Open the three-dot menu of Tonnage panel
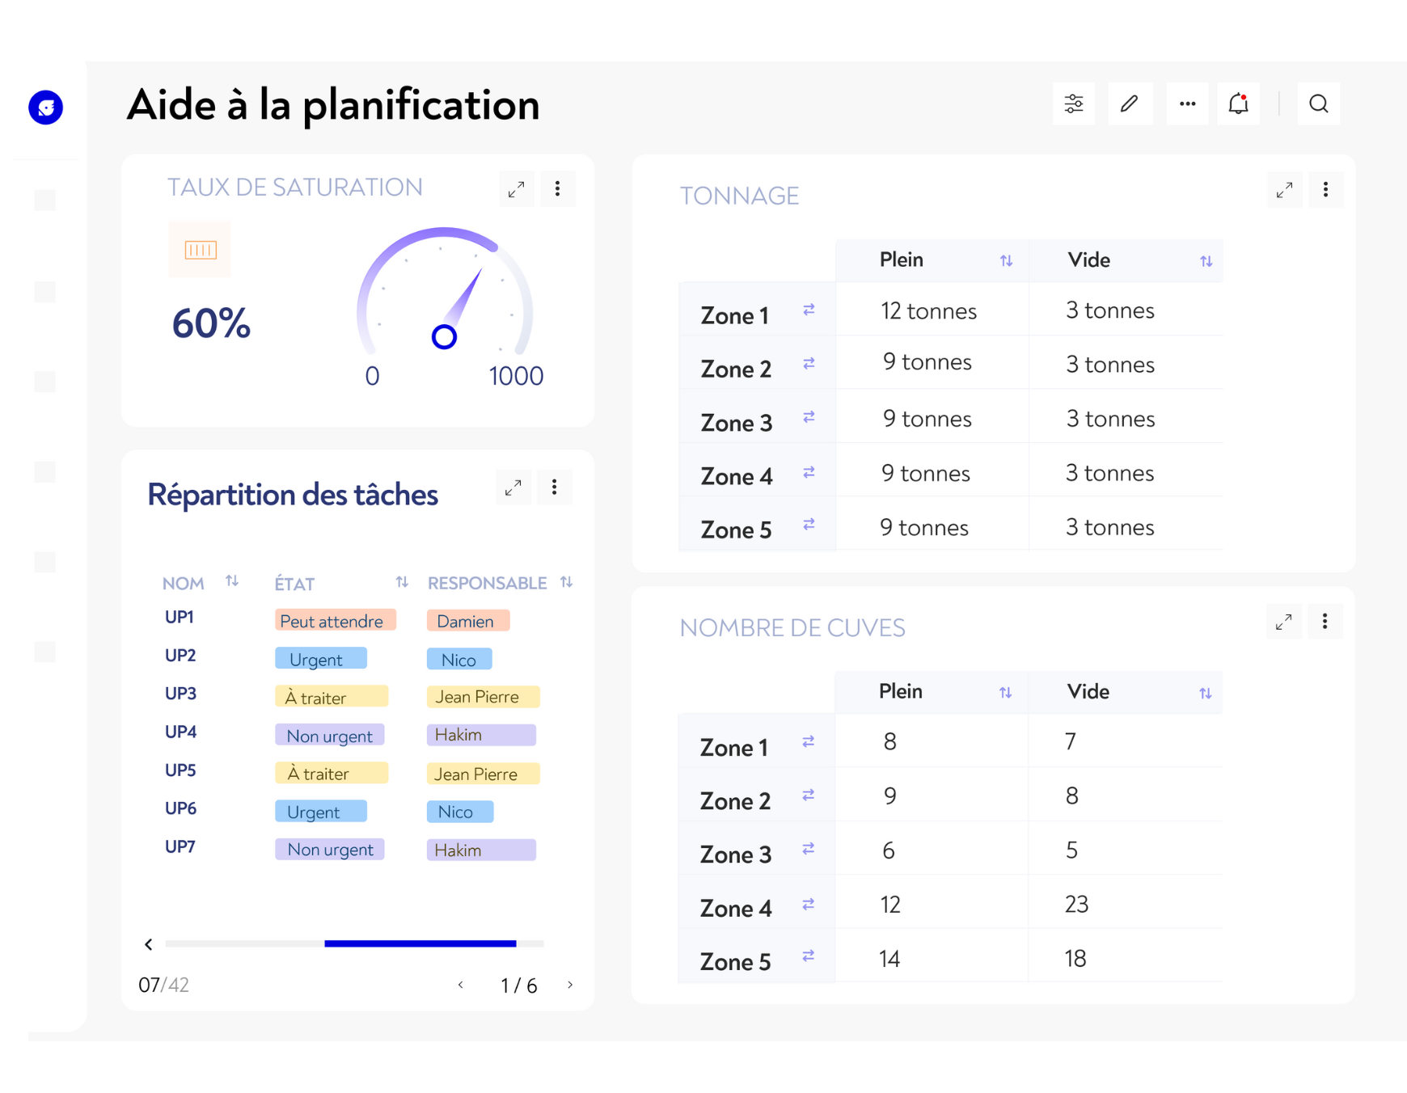 (1325, 190)
